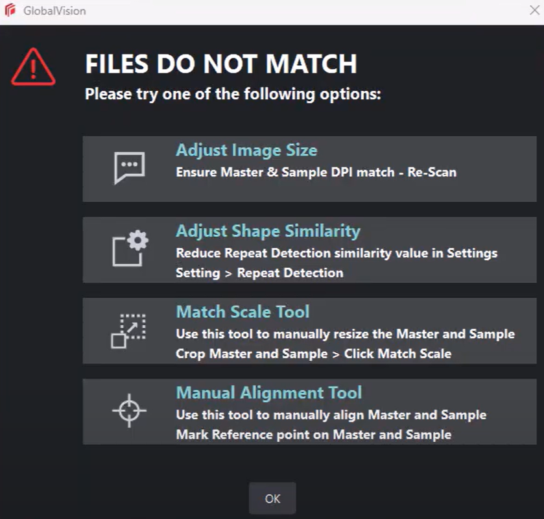Click the Match Scale Tool resize icon
The height and width of the screenshot is (519, 544).
(x=128, y=331)
